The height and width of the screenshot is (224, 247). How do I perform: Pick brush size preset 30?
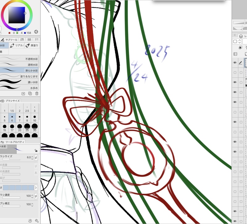coord(35,128)
